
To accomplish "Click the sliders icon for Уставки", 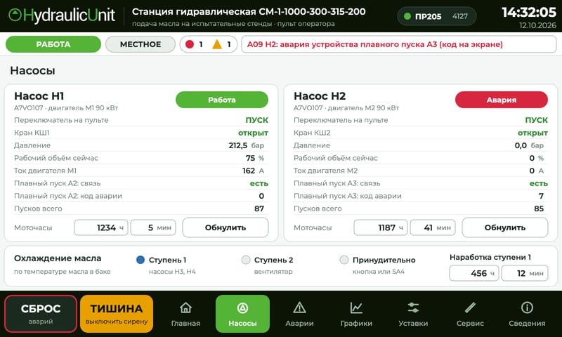I will (x=413, y=308).
